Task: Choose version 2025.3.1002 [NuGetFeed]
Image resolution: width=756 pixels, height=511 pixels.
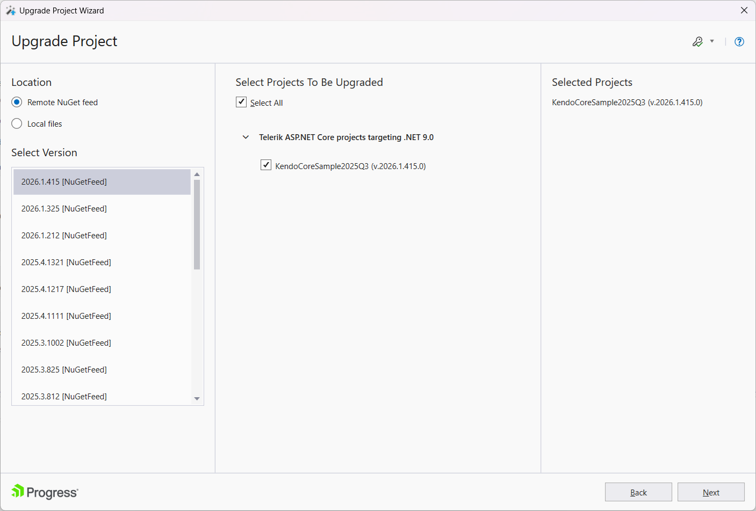Action: pos(102,343)
